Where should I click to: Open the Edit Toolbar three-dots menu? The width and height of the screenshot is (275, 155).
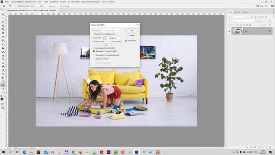pos(3,93)
